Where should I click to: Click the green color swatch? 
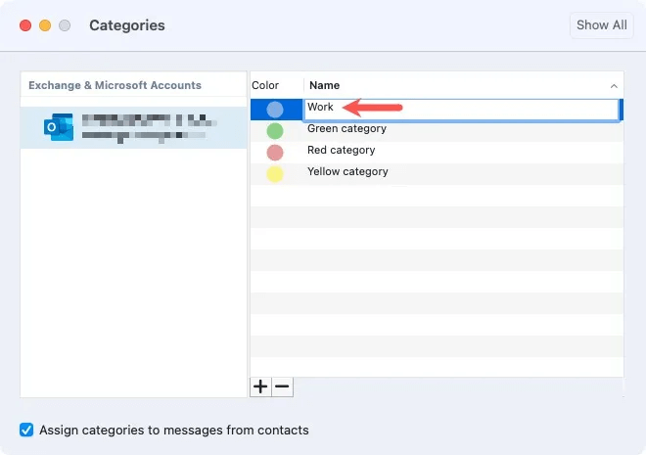(x=275, y=131)
